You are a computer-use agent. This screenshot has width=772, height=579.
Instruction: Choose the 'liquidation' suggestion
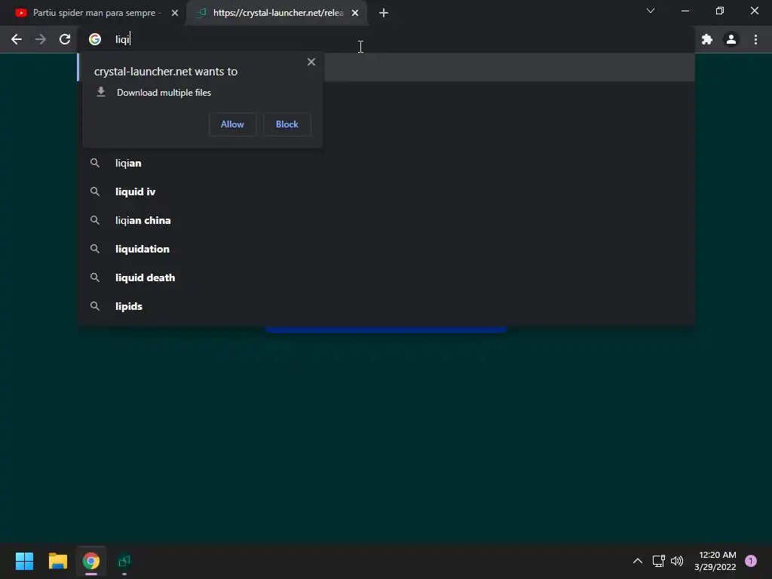coord(386,249)
